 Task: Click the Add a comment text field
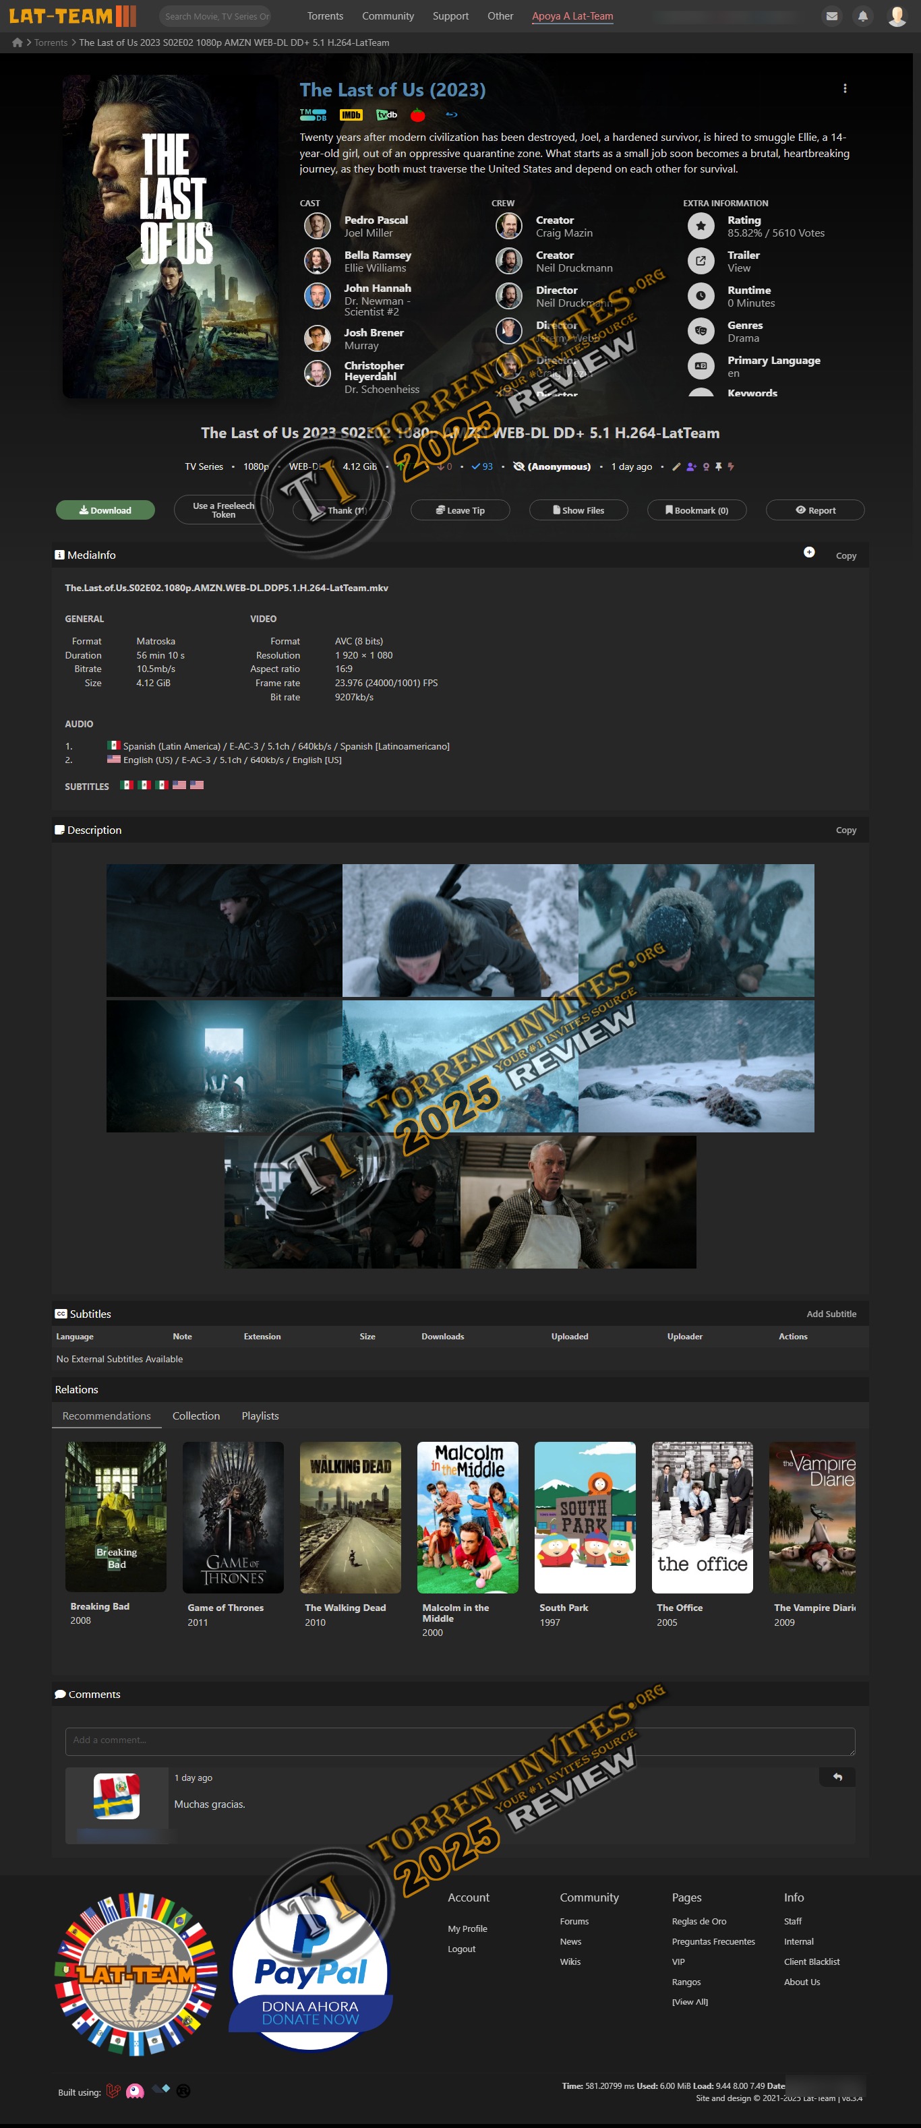click(x=459, y=1740)
